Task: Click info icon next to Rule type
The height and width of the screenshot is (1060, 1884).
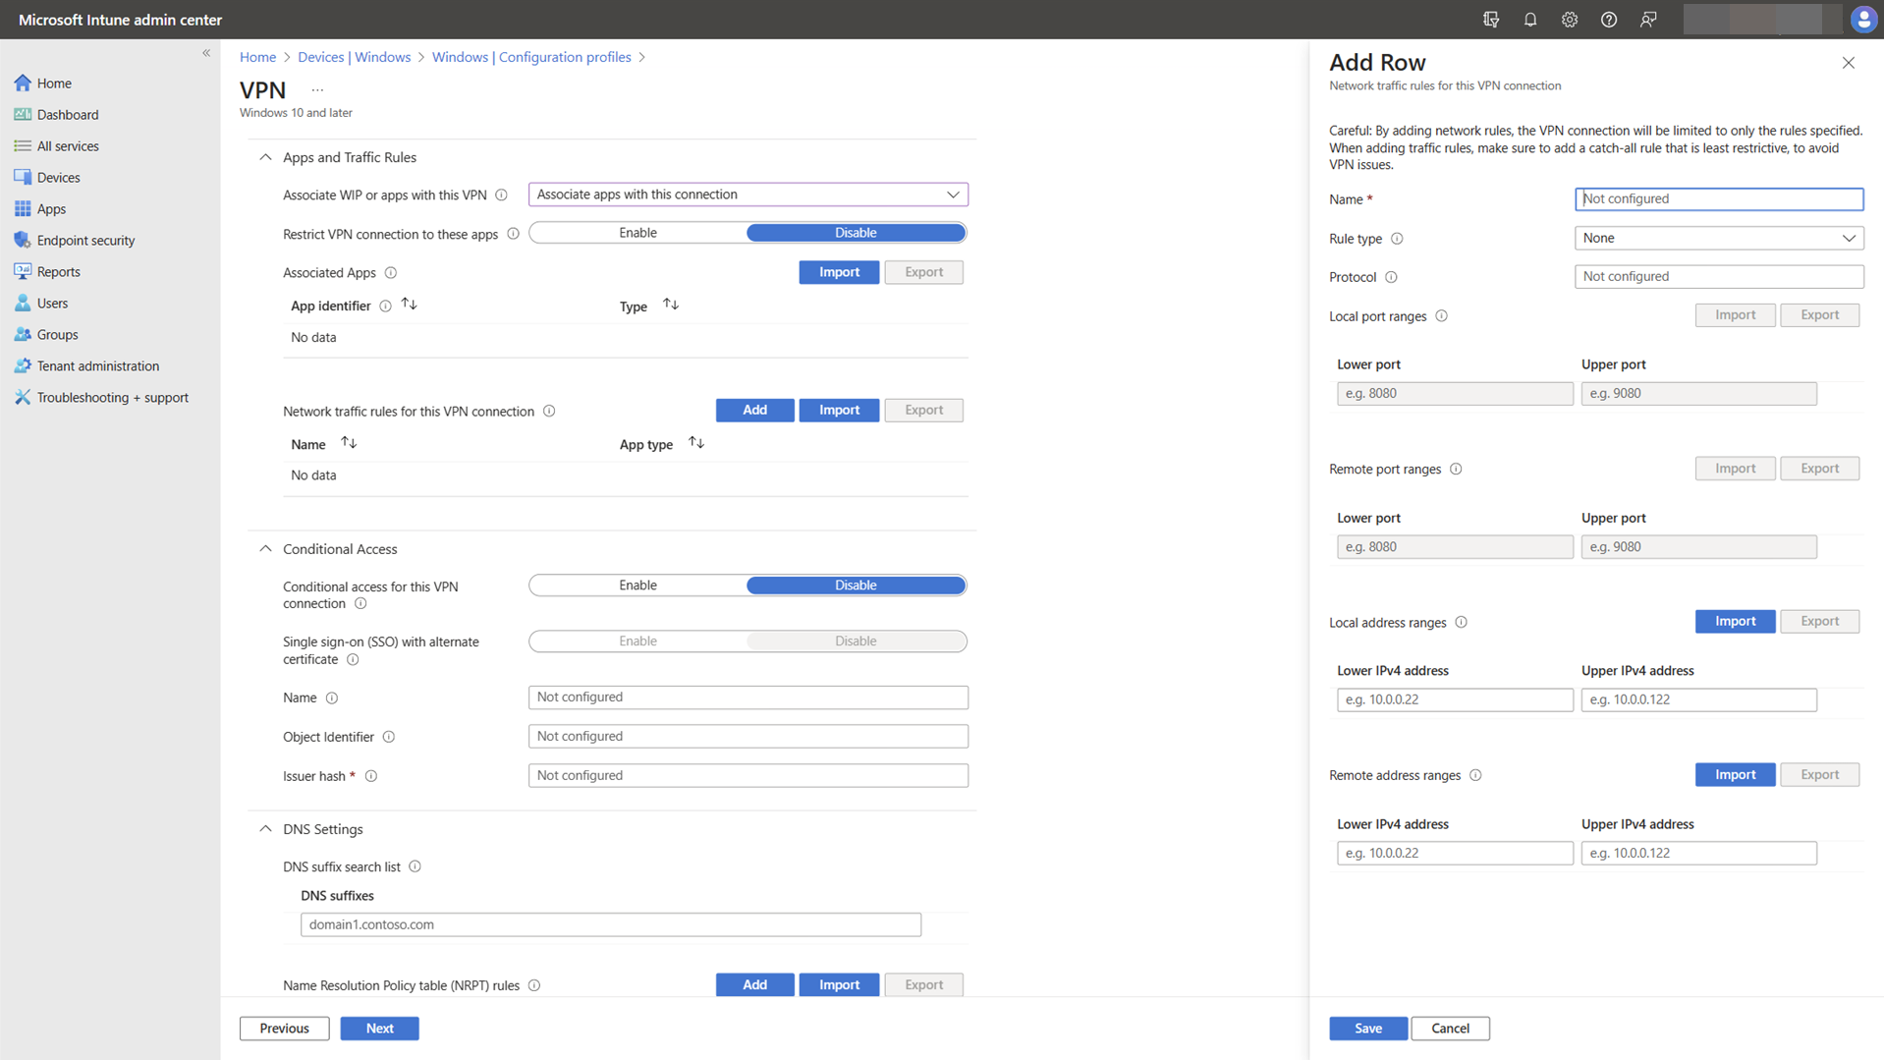Action: point(1397,239)
